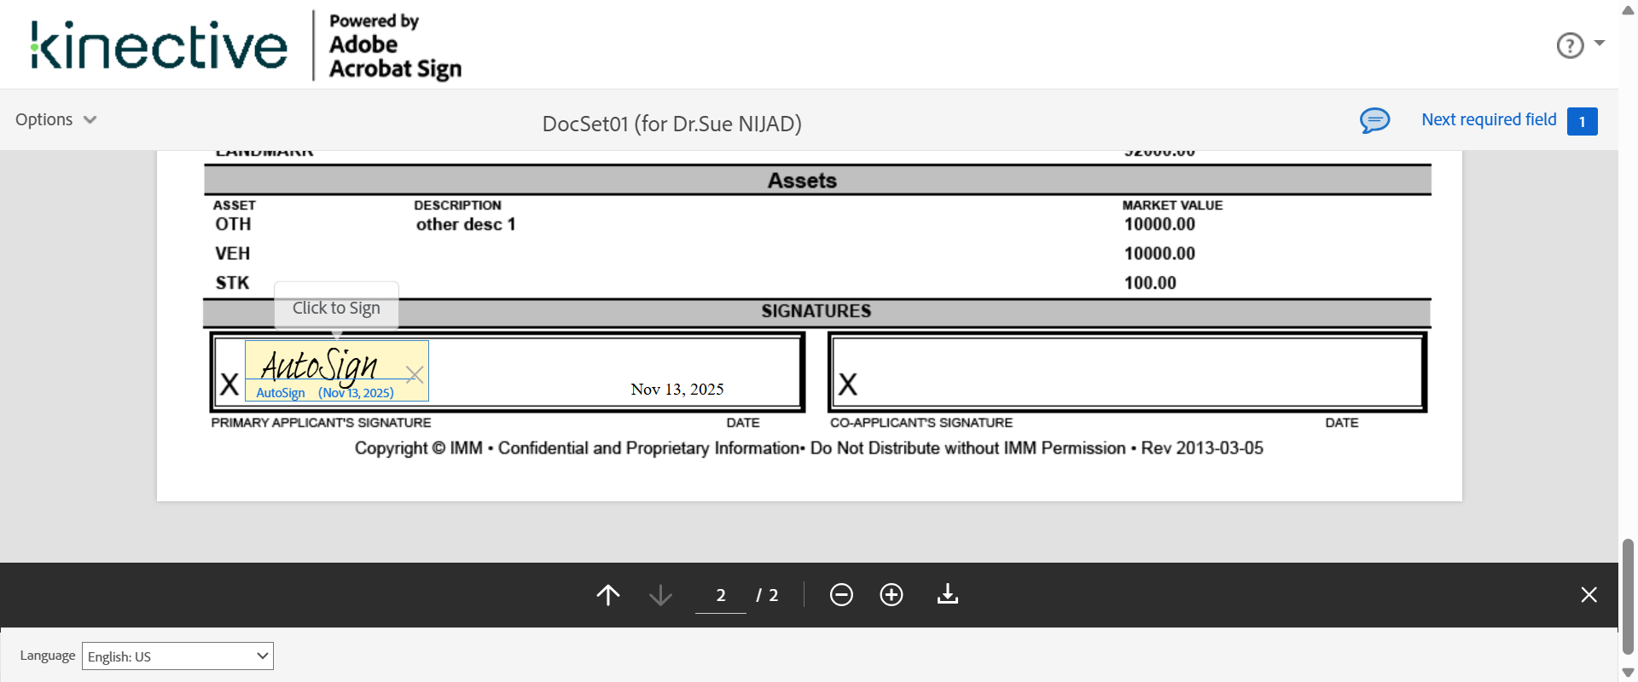This screenshot has width=1638, height=682.
Task: Zoom out with the minus icon
Action: click(x=841, y=594)
